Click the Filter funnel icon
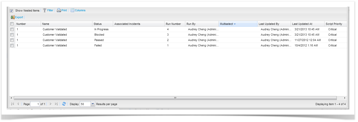The image size is (358, 122). [x=45, y=11]
